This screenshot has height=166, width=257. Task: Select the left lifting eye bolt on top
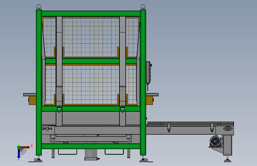tap(39, 6)
